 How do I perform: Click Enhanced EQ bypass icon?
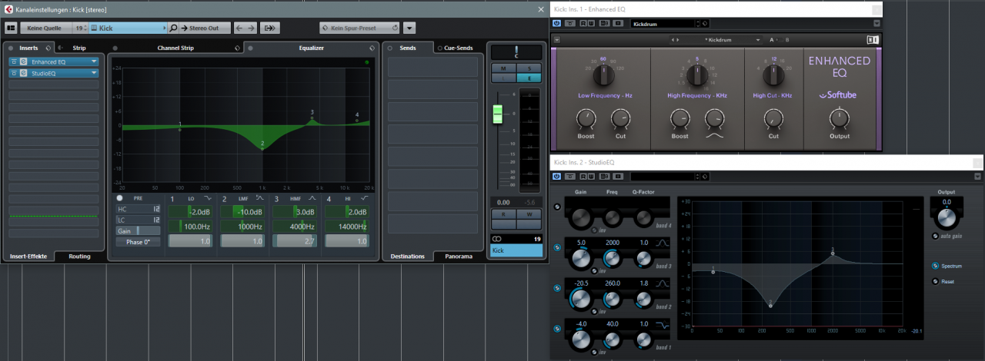(570, 24)
